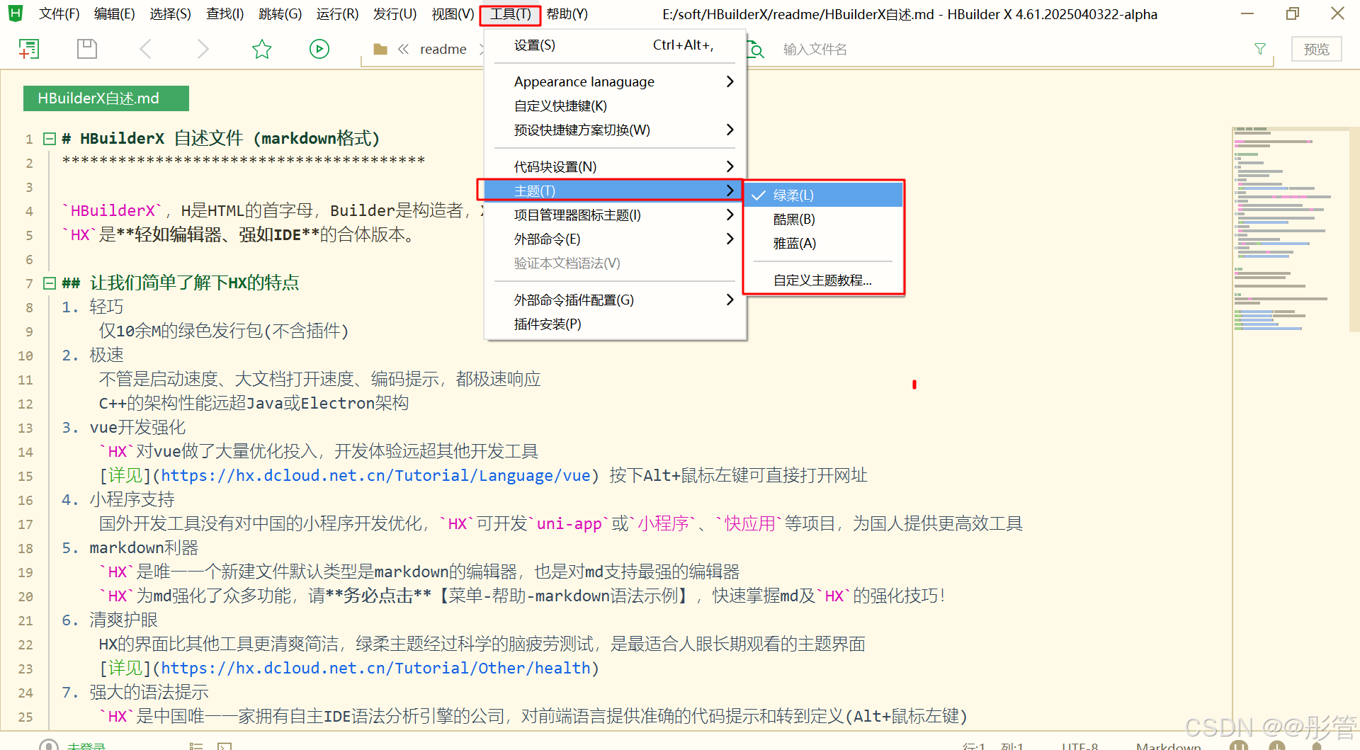Click the text C++的架构性能远超Java或Electron架构
Viewport: 1360px width, 750px height.
[x=254, y=403]
